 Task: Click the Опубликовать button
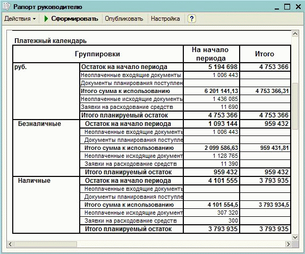[x=124, y=19]
